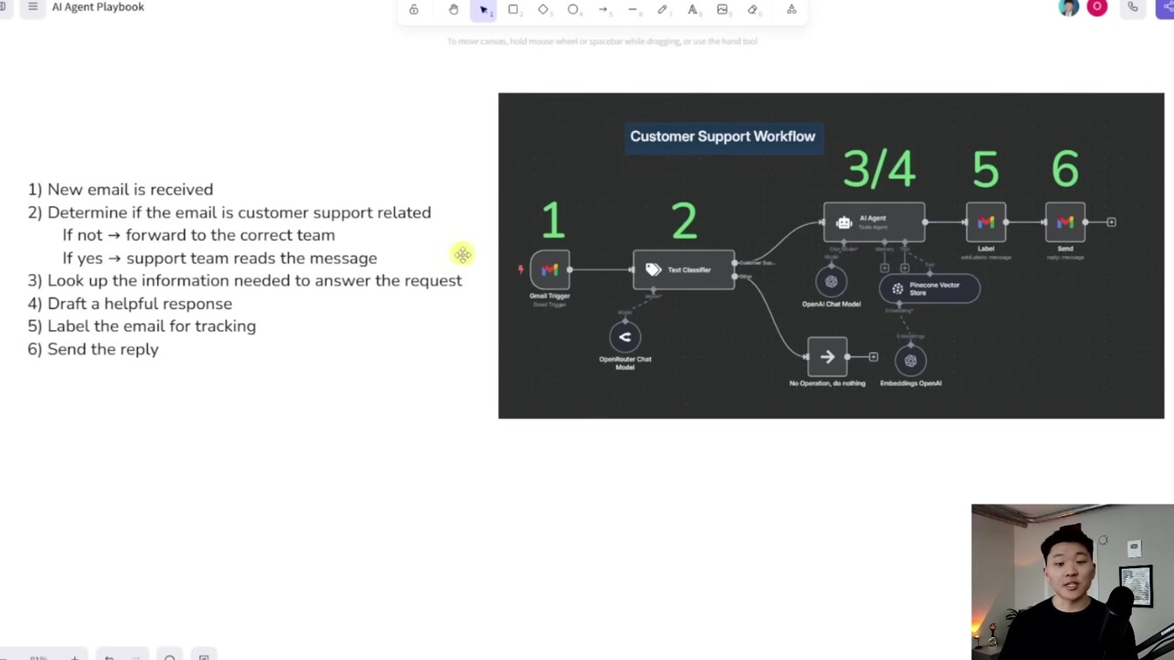
Task: Open the hamburger main menu
Action: click(33, 7)
